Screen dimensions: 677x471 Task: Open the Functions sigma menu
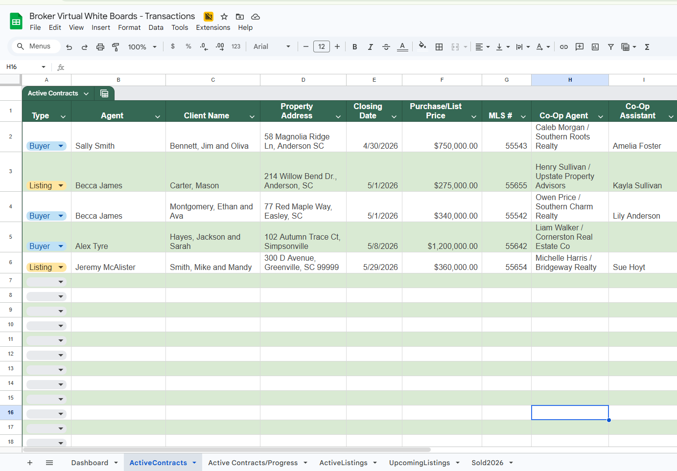coord(647,47)
